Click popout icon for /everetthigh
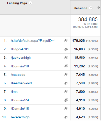This screenshot has width=101, height=121. (66, 117)
